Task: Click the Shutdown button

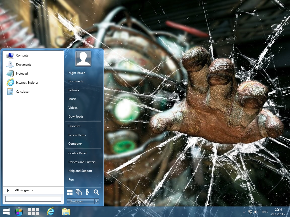Action: point(81,201)
